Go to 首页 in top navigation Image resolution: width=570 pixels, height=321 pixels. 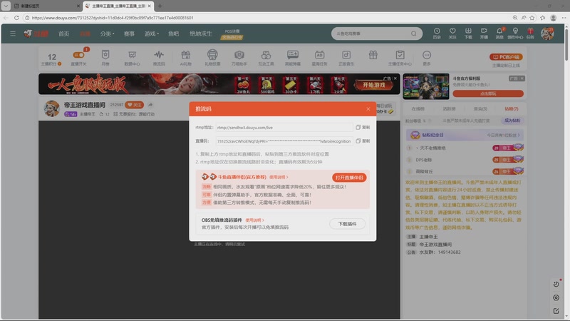[64, 34]
